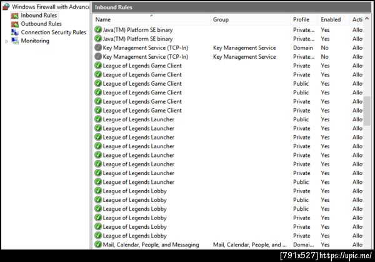Viewport: 375px width, 262px height.
Task: Click the No cell of Key Management Private rule
Action: point(324,57)
